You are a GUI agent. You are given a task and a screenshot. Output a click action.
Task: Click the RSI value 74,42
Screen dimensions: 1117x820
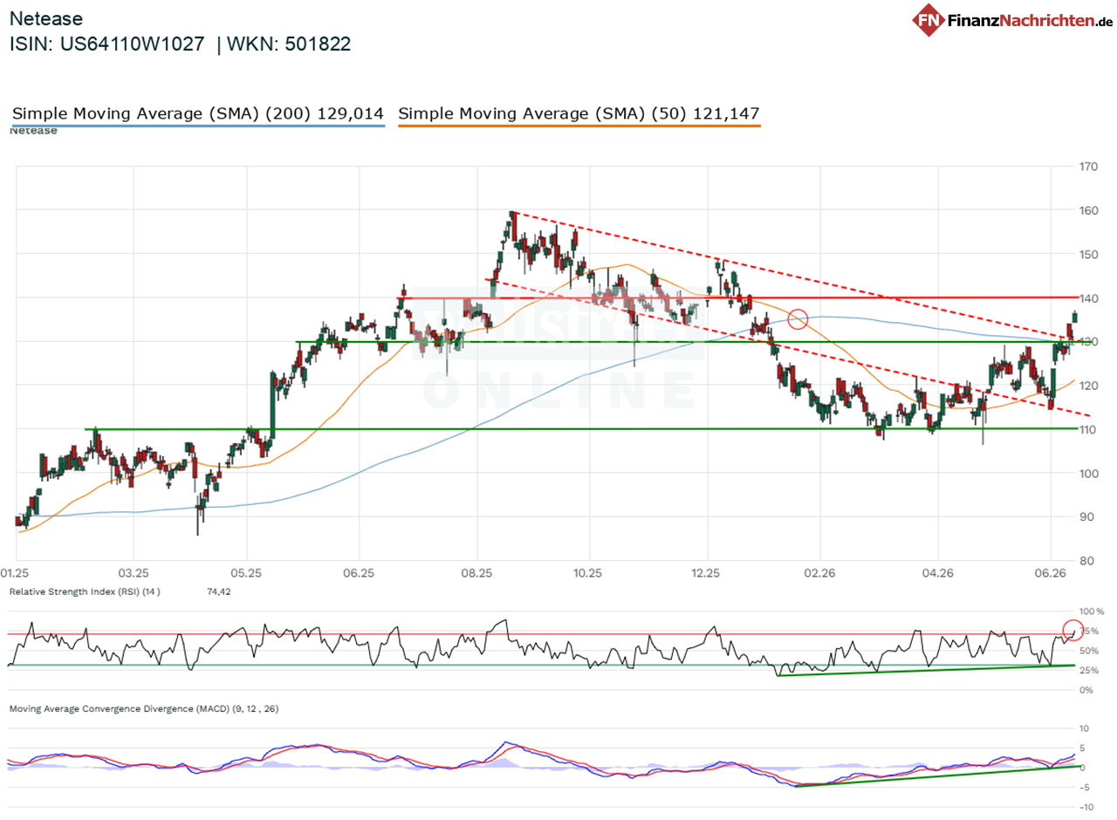click(218, 591)
